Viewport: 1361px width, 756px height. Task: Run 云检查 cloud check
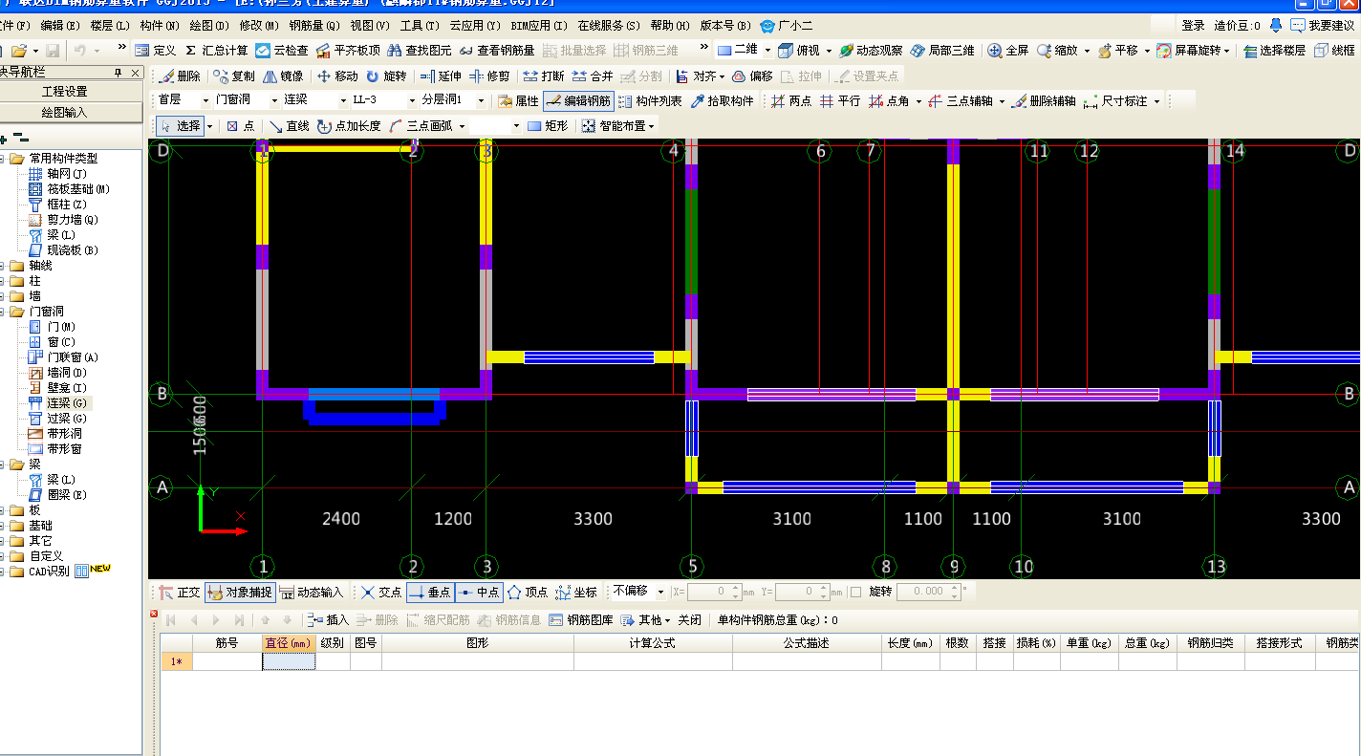point(281,50)
